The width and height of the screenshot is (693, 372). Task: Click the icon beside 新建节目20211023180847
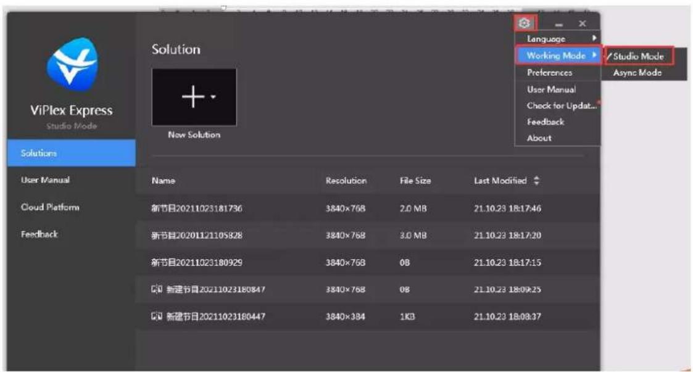[x=157, y=289]
